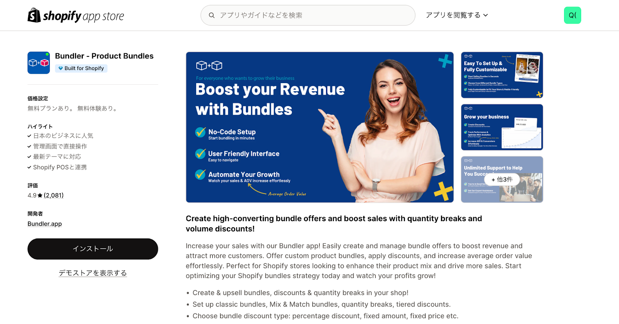Open the Shopify app store logo
The height and width of the screenshot is (324, 619).
click(x=76, y=15)
